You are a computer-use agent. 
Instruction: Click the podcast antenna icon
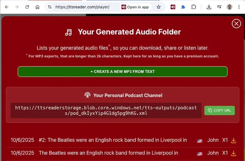(x=87, y=95)
